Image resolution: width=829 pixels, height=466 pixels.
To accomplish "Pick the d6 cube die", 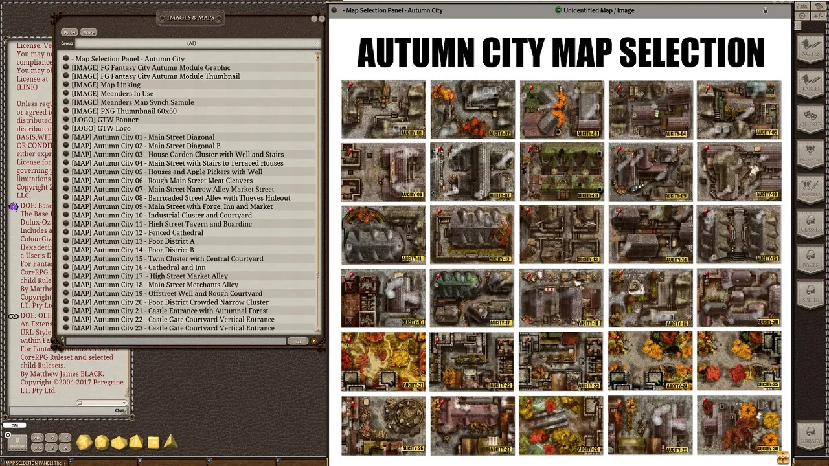I will (x=153, y=443).
